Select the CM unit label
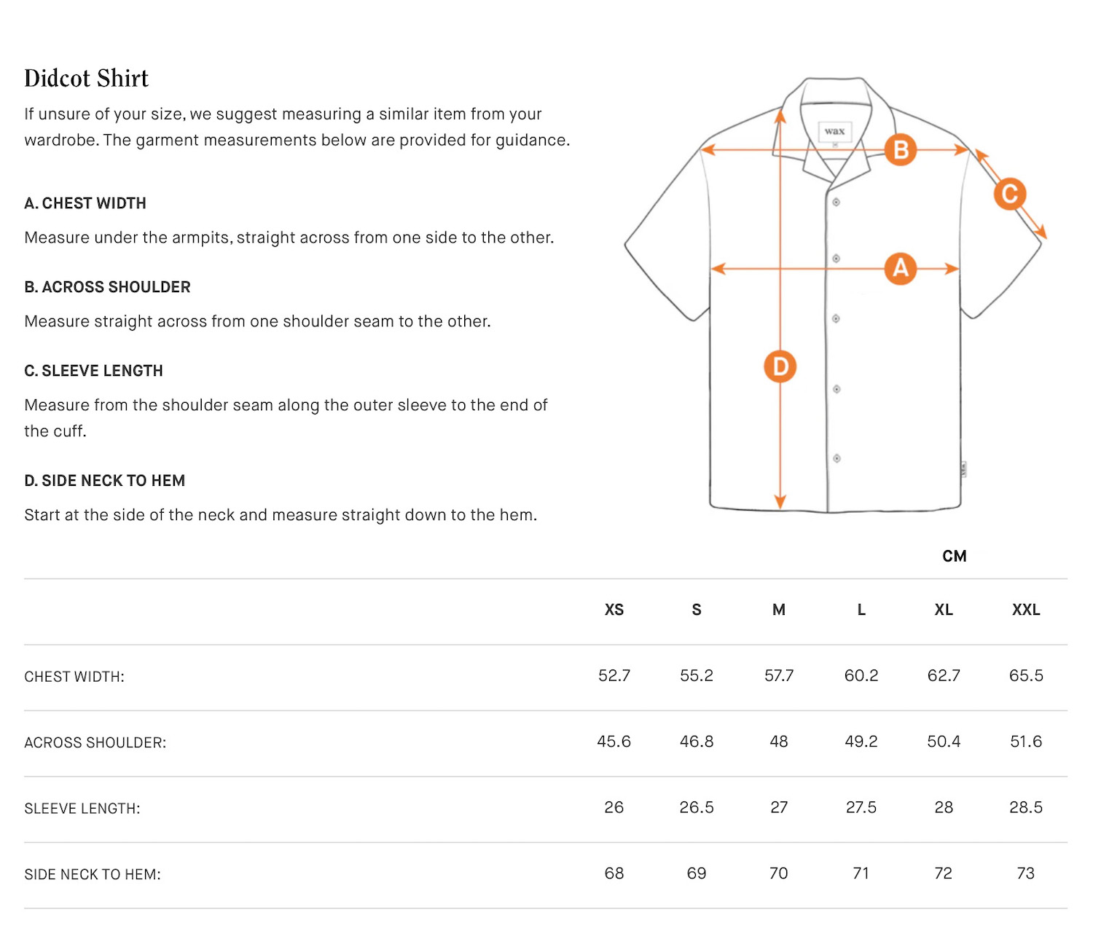Screen dimensions: 1093x931 tap(954, 557)
